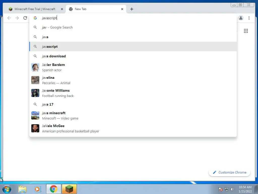258x194 pixels.
Task: Click the taskbar clock showing 10:54 AM
Action: (x=245, y=189)
